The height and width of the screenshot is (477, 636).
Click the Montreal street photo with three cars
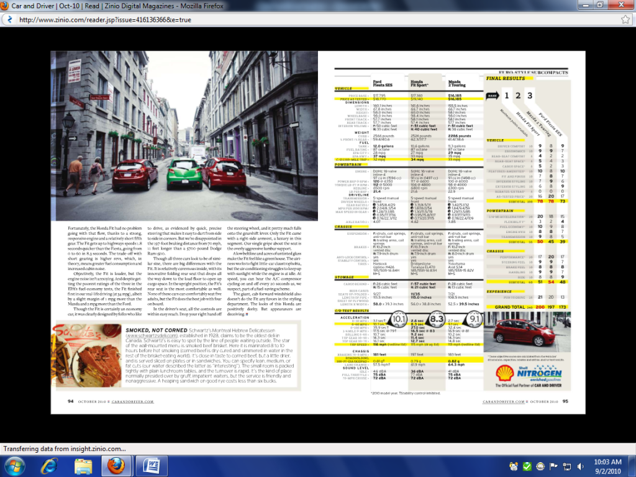[186, 135]
